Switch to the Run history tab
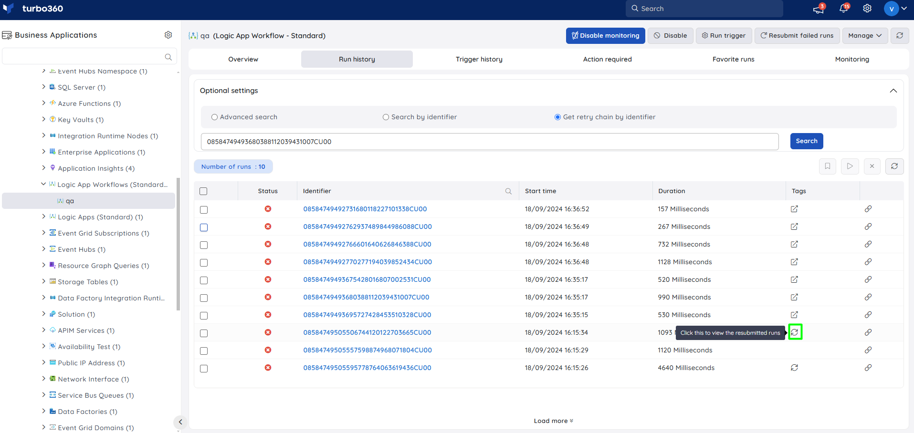Viewport: 914px width, 433px height. pyautogui.click(x=357, y=59)
